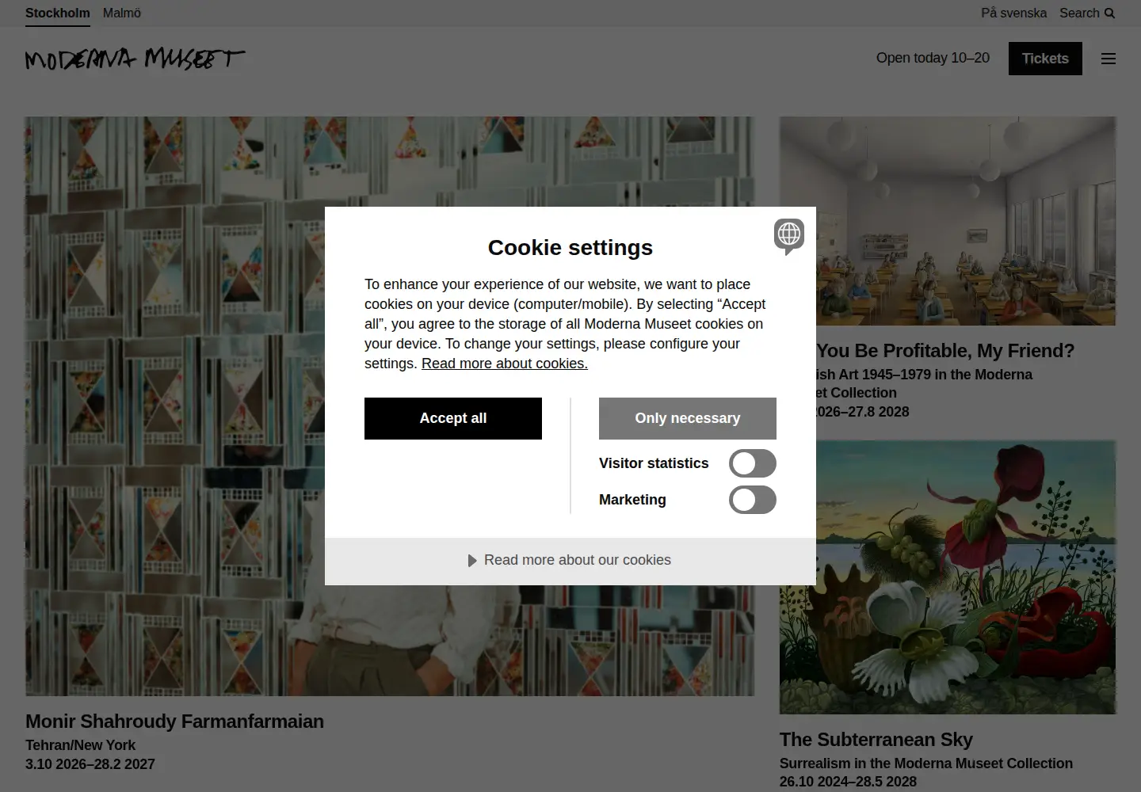
Task: Click Surrealism in the Moderna Museet Collection
Action: point(926,763)
